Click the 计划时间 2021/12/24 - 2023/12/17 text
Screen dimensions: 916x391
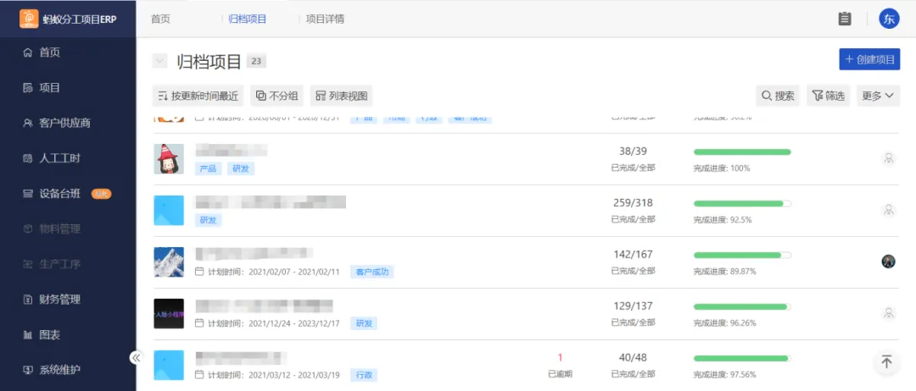point(273,323)
